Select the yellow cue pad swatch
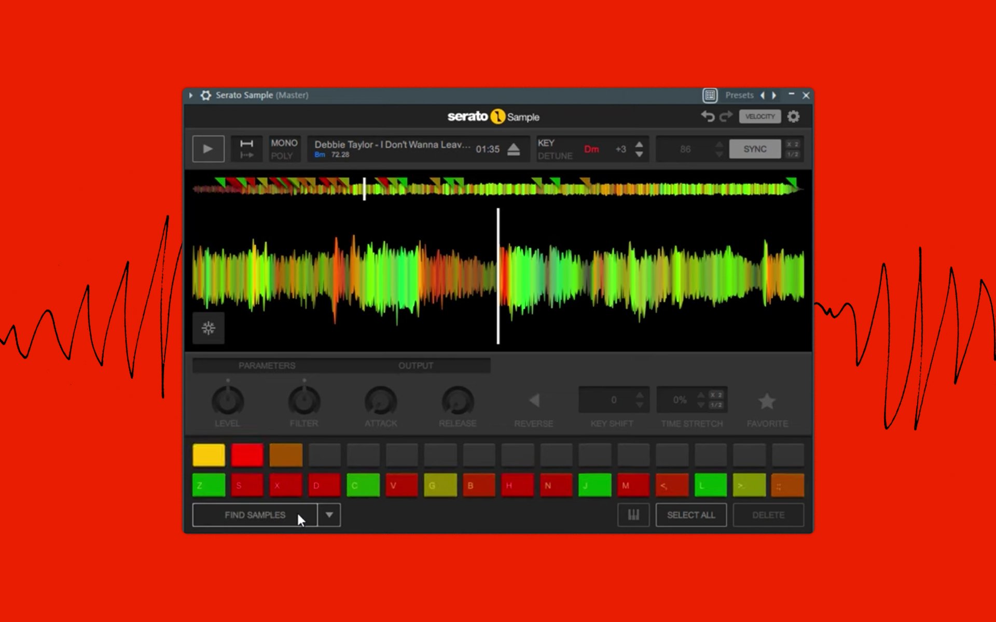Image resolution: width=996 pixels, height=622 pixels. coord(209,455)
